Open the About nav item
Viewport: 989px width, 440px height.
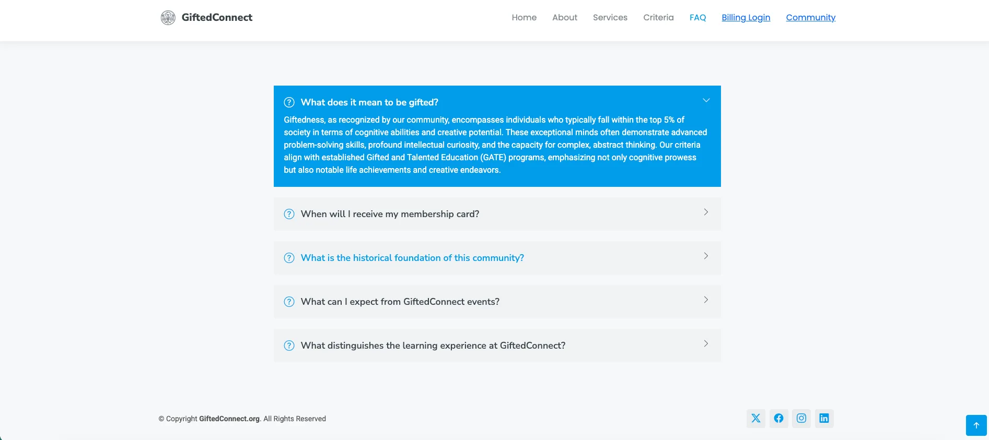tap(565, 17)
